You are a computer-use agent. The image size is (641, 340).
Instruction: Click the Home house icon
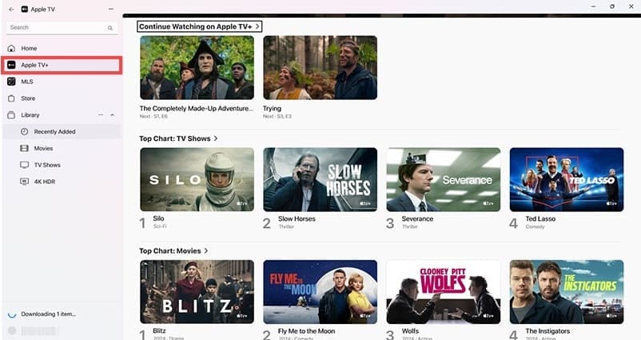(x=11, y=48)
